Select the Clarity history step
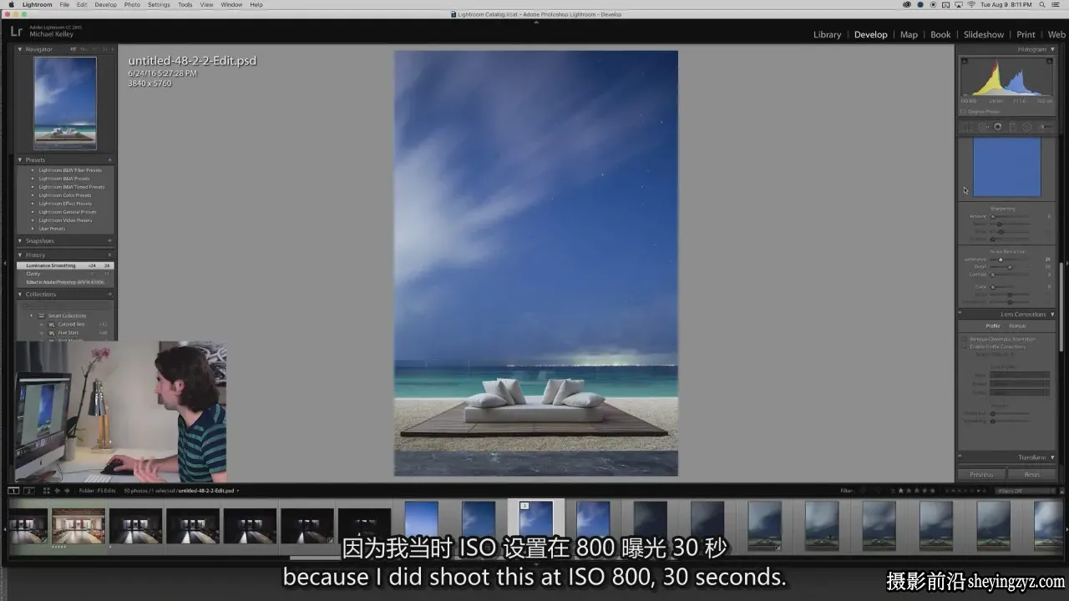Image resolution: width=1069 pixels, height=601 pixels. click(x=65, y=274)
